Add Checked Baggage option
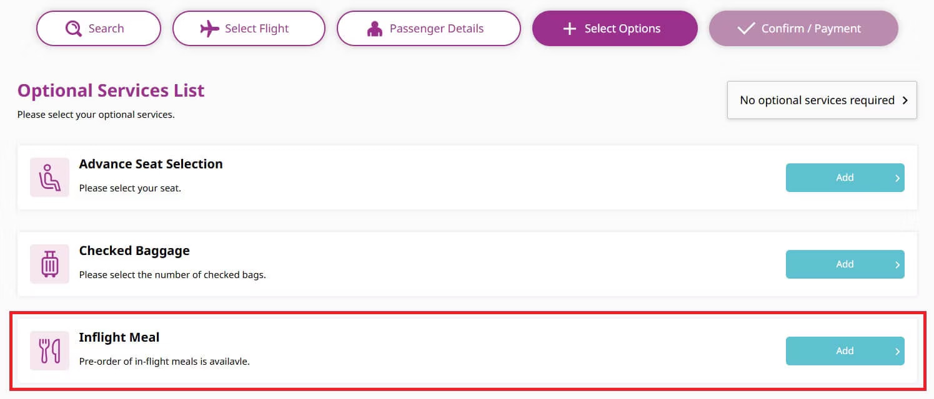 (844, 264)
